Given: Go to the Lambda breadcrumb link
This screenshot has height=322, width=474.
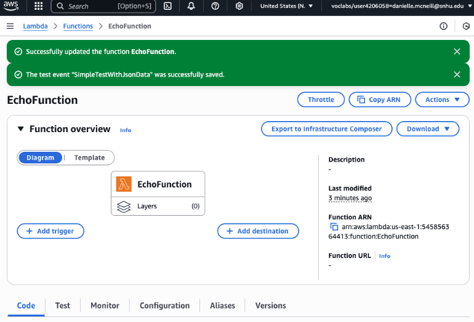Looking at the screenshot, I should pyautogui.click(x=35, y=26).
